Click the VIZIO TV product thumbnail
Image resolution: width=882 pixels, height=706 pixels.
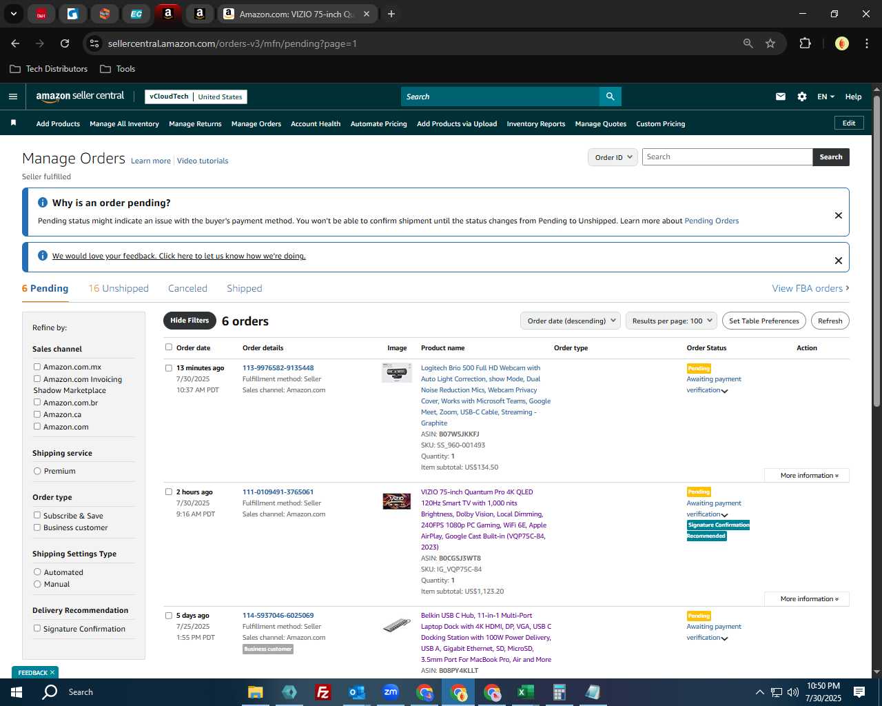[397, 501]
